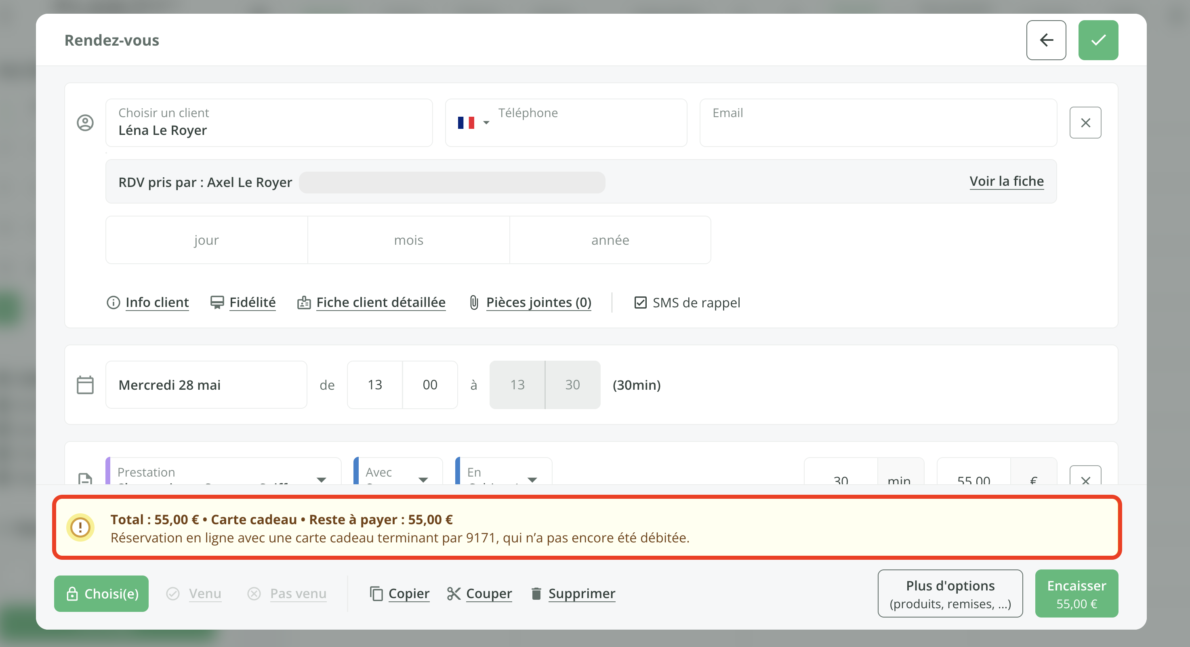Open Info client panel
Screen dimensions: 1190x647
(157, 302)
